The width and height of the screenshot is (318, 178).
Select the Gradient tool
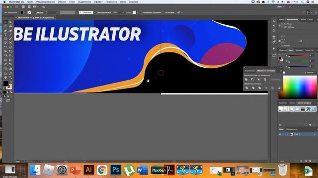tap(10, 60)
